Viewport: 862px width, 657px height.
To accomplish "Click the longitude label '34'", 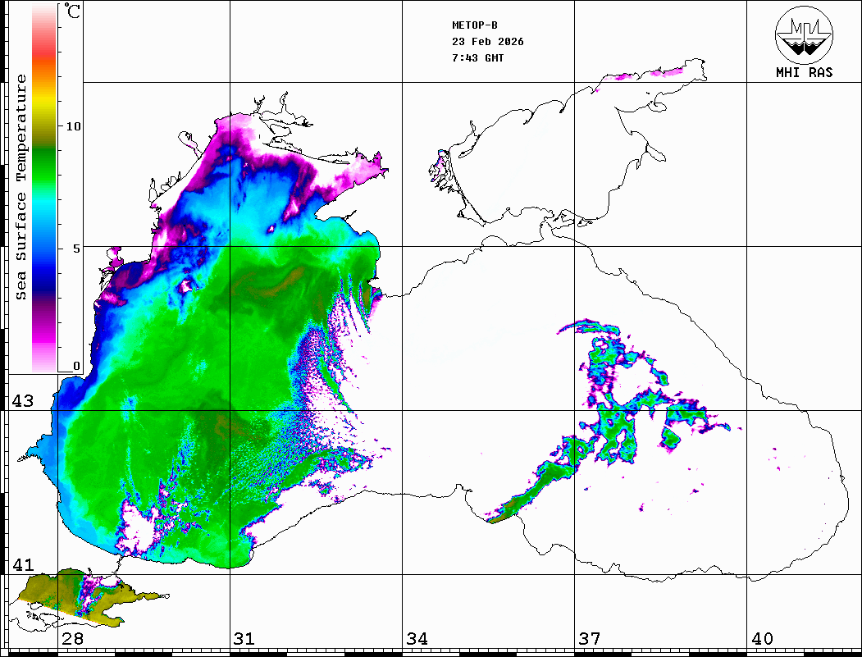I will click(x=417, y=639).
